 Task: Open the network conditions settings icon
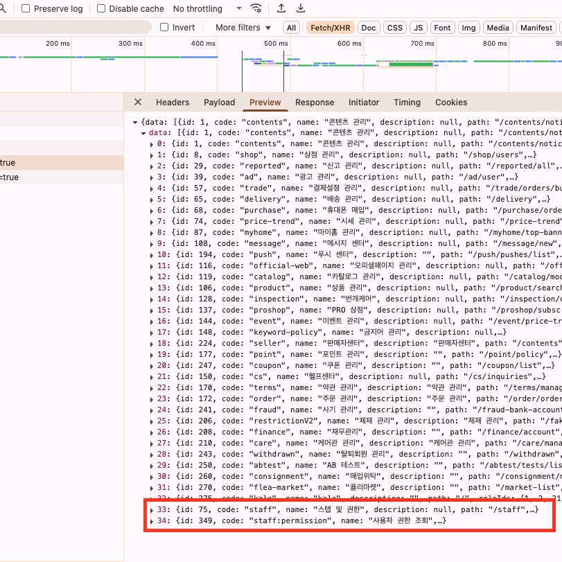[x=256, y=8]
